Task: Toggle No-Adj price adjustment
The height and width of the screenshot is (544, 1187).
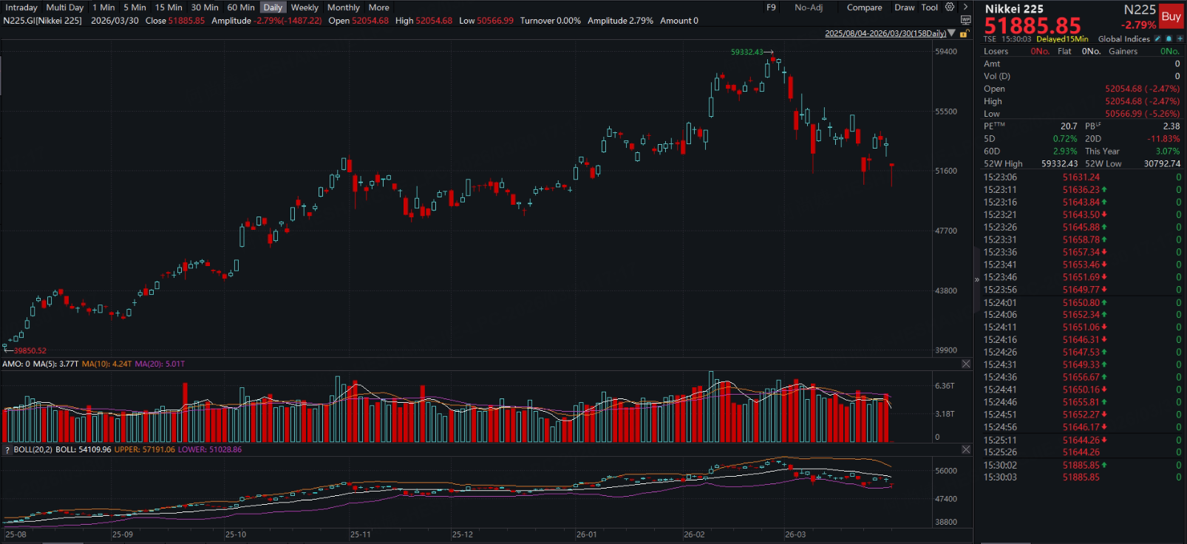Action: [x=808, y=7]
